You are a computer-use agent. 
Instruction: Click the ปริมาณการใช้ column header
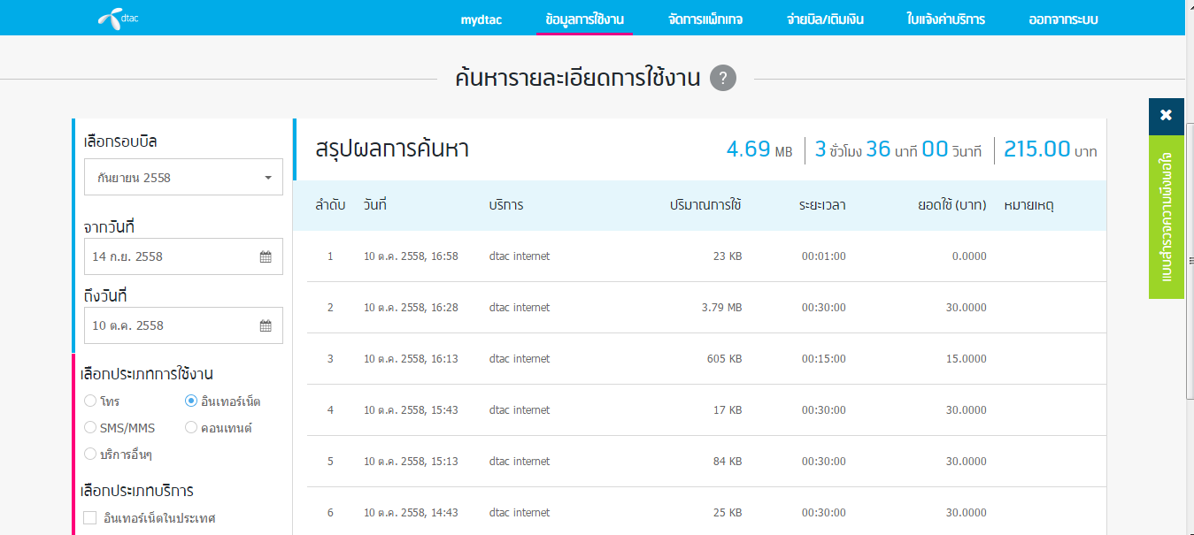705,205
